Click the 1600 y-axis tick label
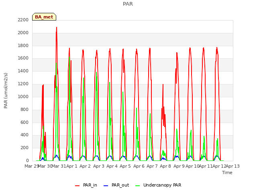 23,58
